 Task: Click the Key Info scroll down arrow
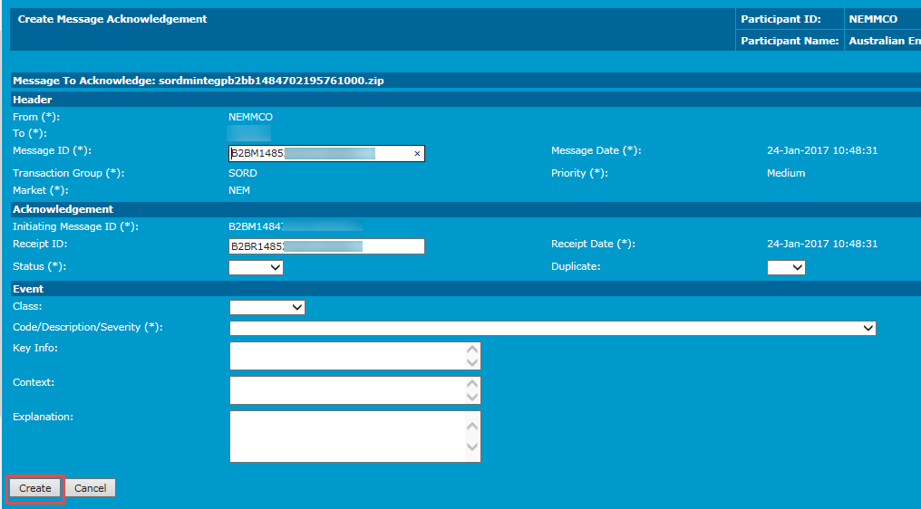click(471, 362)
